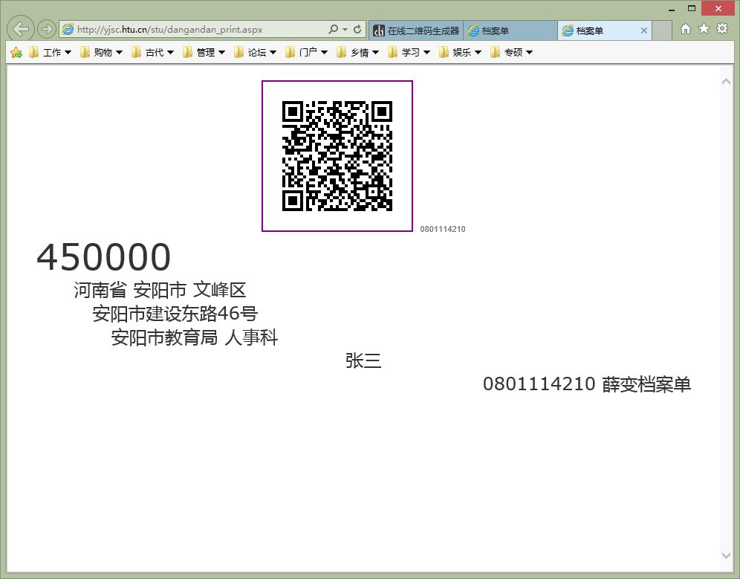The image size is (740, 579).
Task: Click the add to favorites bar star icon
Action: point(16,53)
